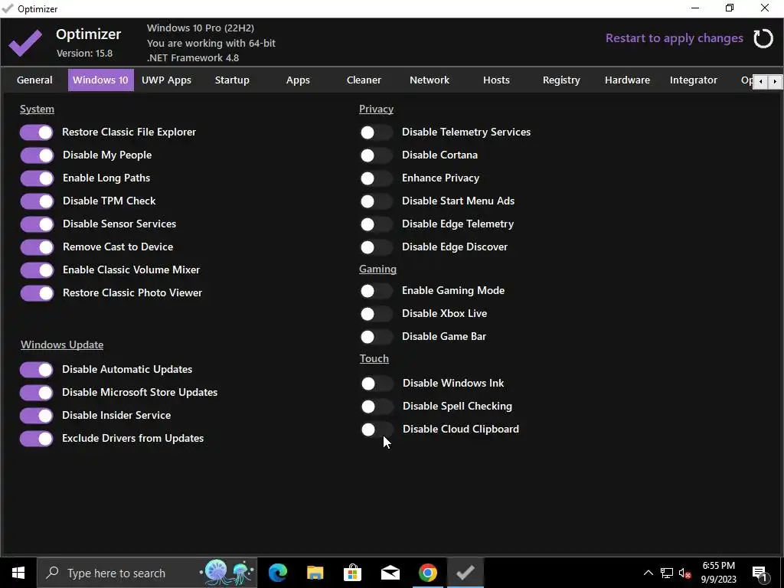The image size is (784, 588).
Task: Enable Disable Telemetry Services switch
Action: (x=376, y=132)
